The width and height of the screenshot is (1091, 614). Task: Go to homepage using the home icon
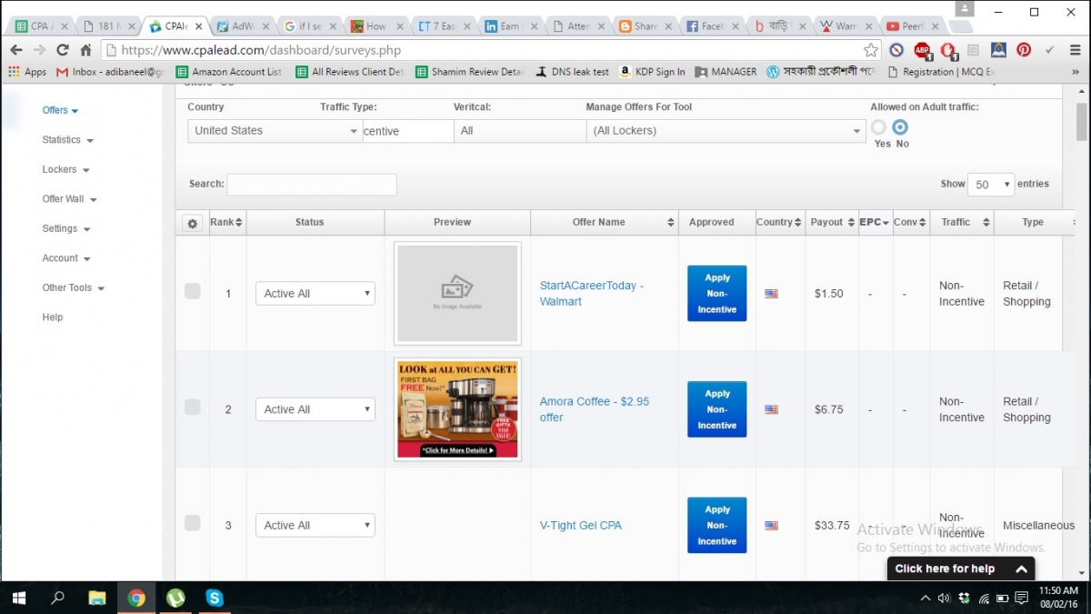click(x=85, y=50)
